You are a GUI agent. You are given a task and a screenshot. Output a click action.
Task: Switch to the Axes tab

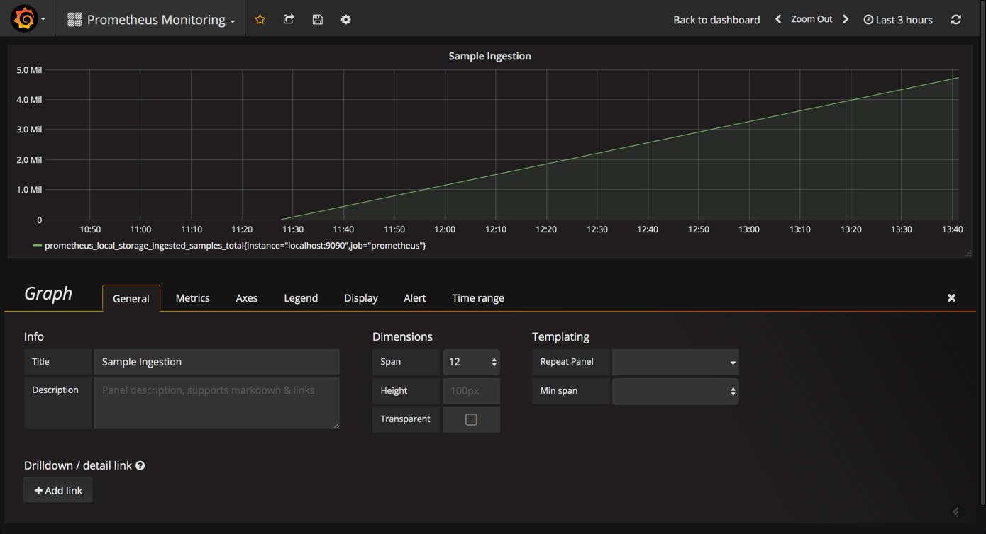tap(247, 298)
